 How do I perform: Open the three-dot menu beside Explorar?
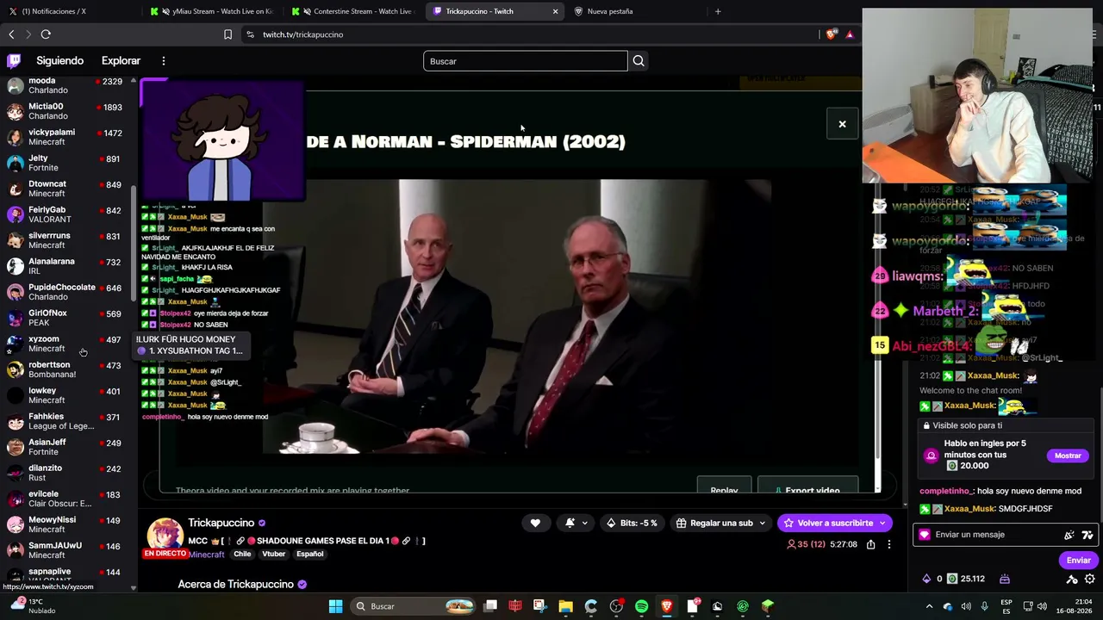point(163,61)
